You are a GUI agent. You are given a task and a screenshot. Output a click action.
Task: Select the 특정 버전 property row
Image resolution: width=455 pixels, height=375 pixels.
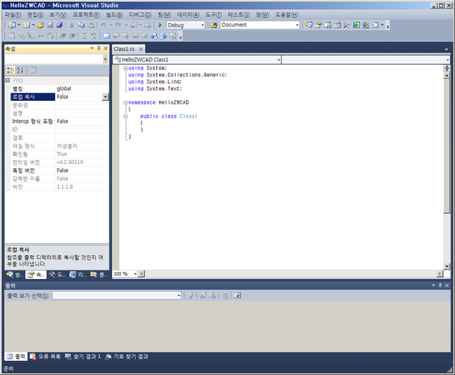click(x=59, y=170)
